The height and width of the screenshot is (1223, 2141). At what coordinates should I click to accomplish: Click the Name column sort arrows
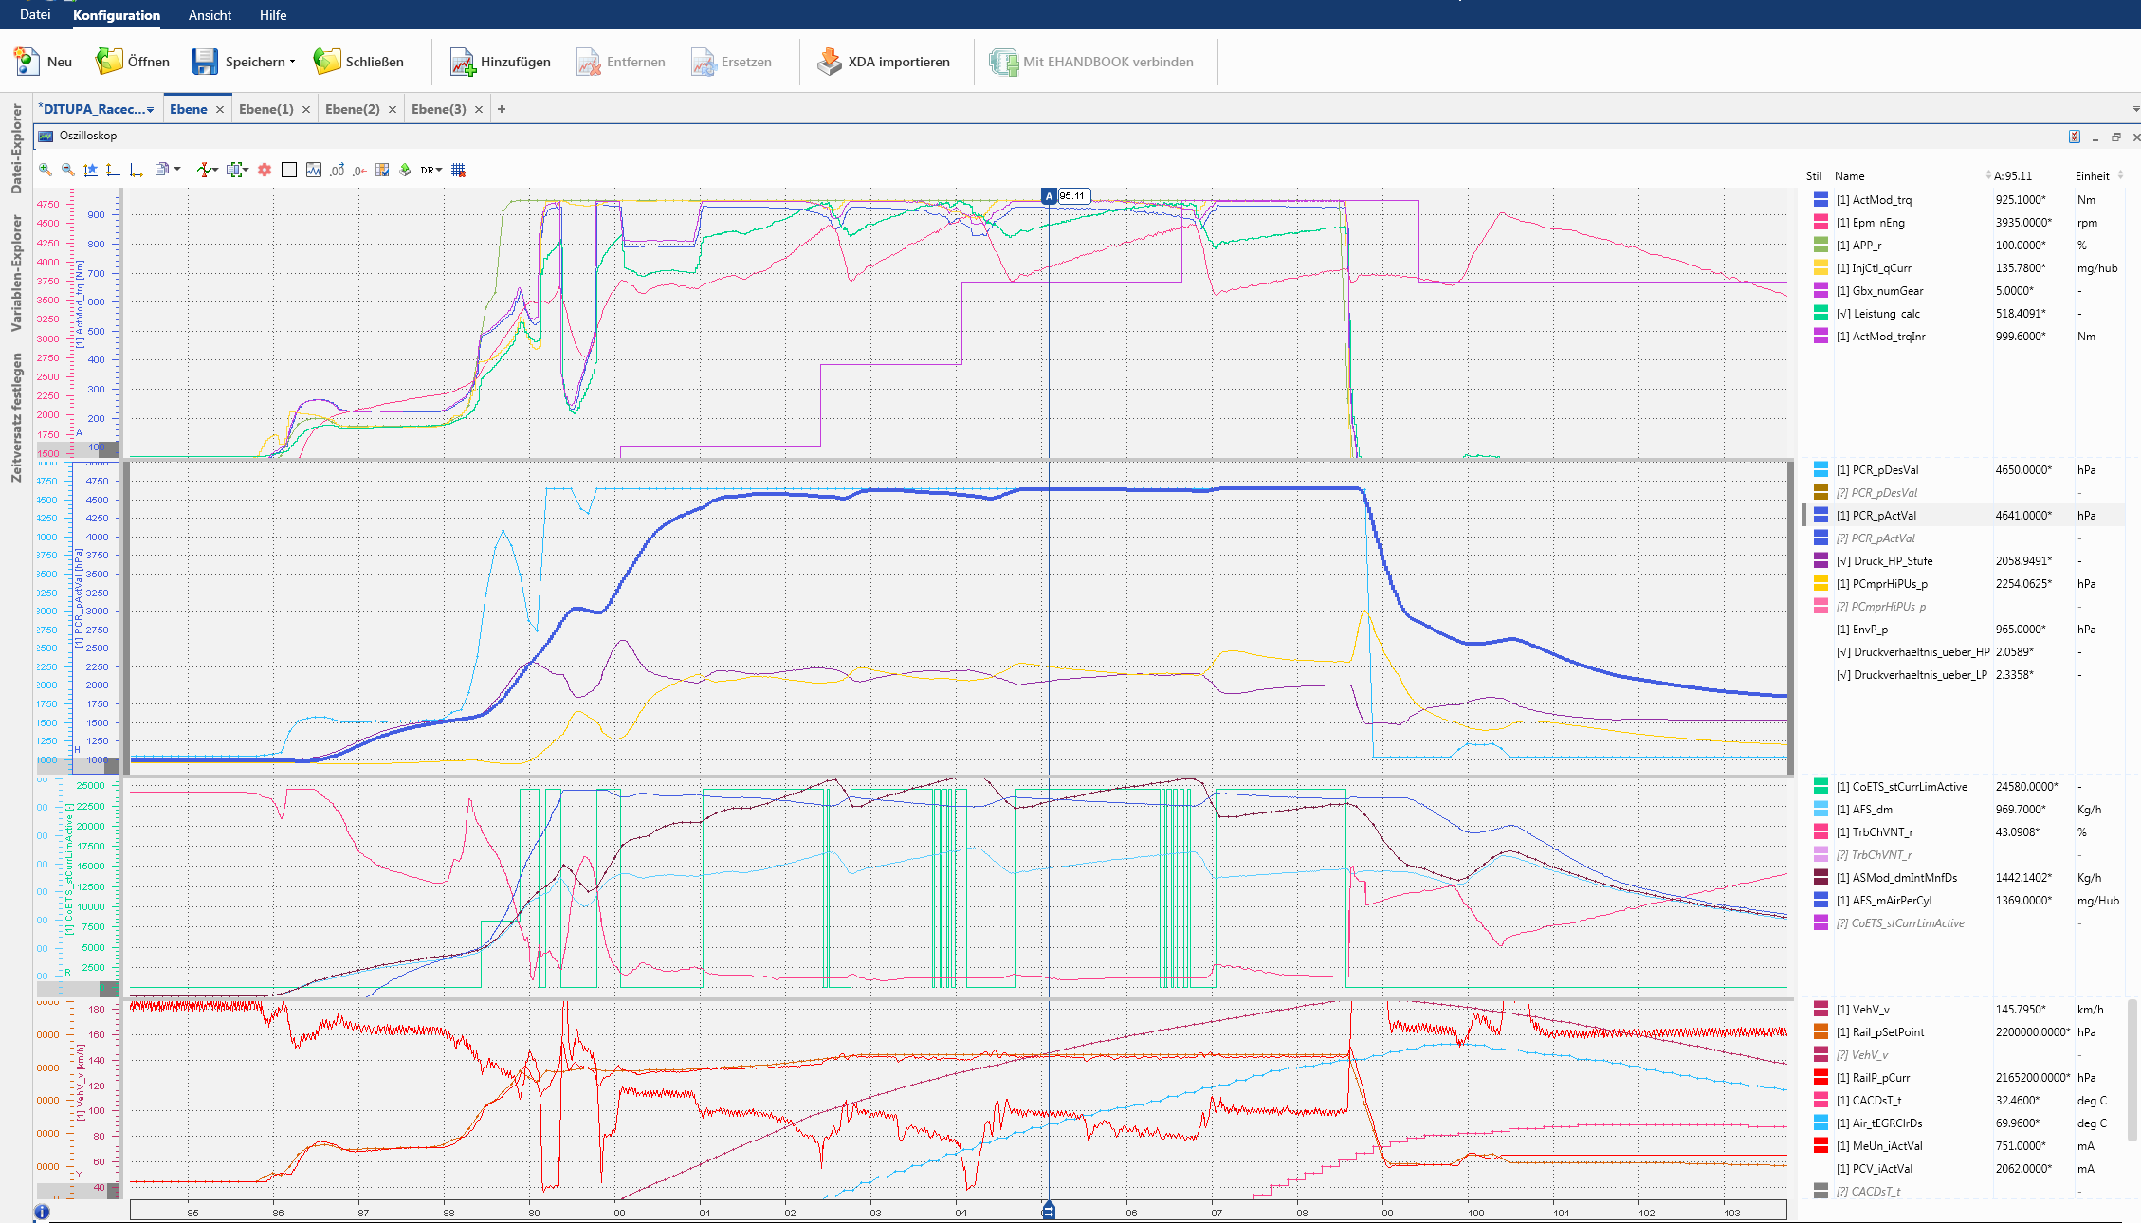pyautogui.click(x=1988, y=175)
